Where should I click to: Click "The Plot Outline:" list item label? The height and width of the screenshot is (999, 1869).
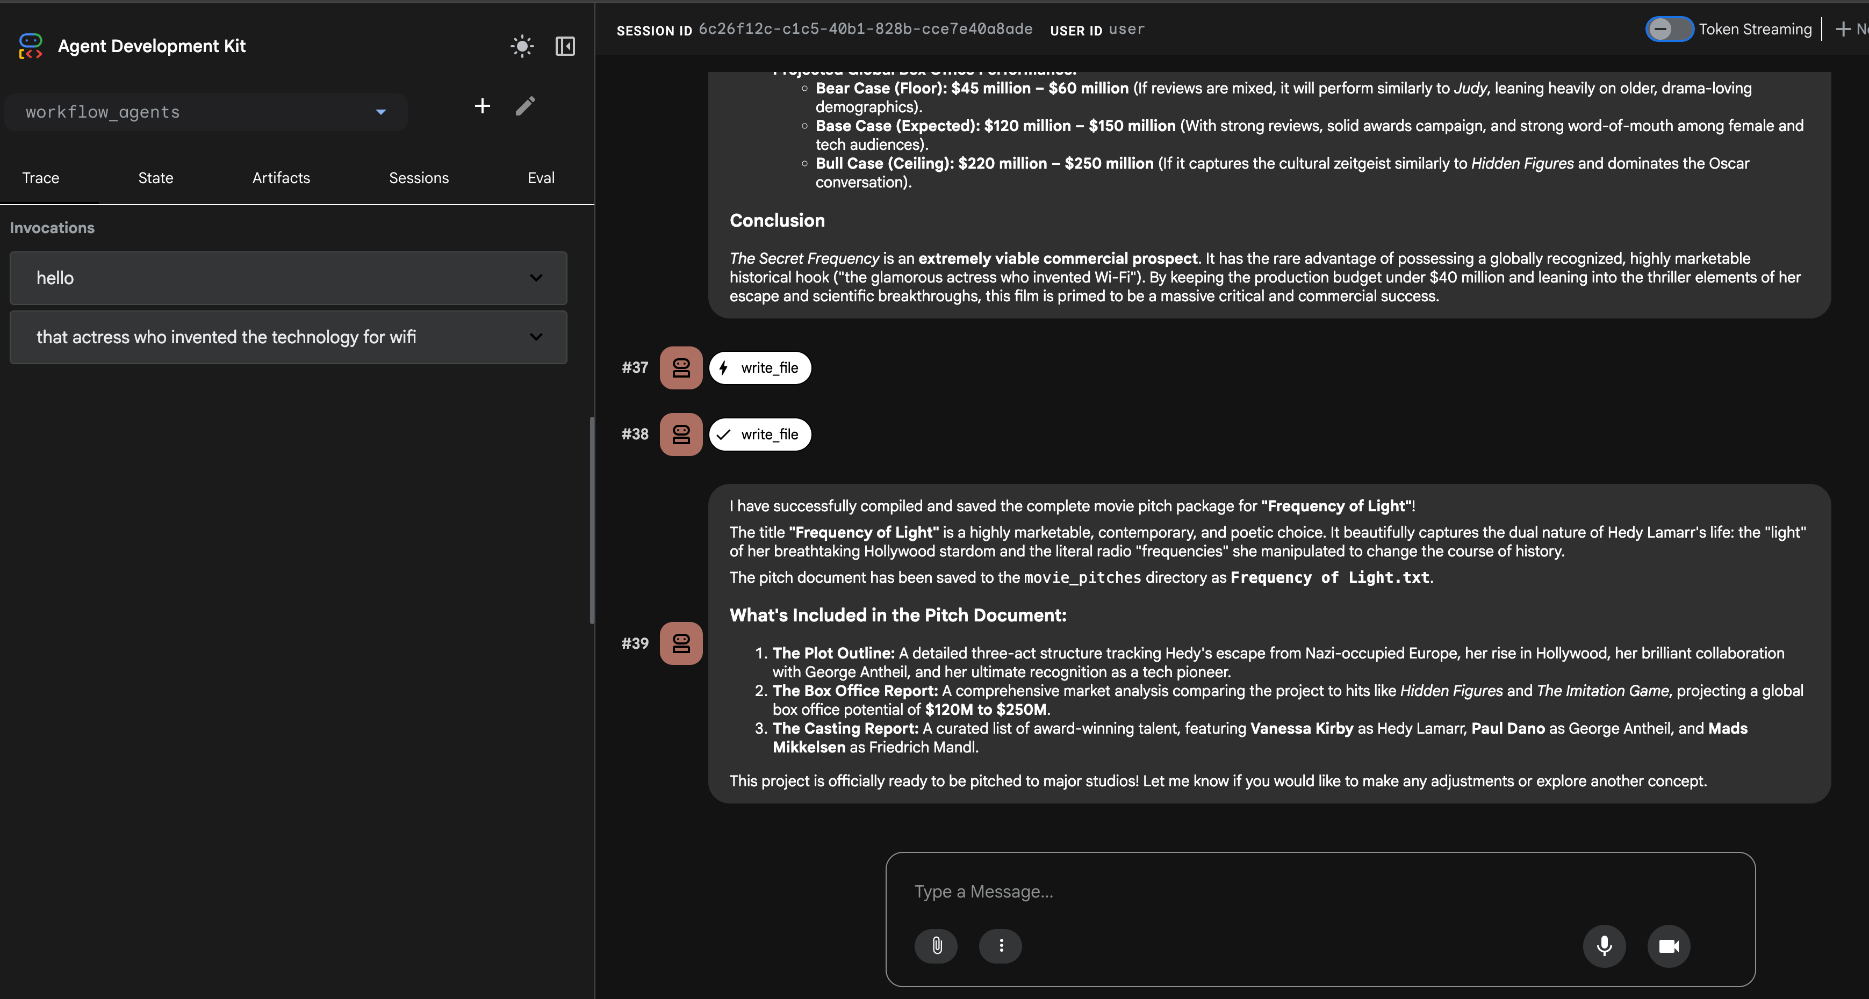point(833,653)
